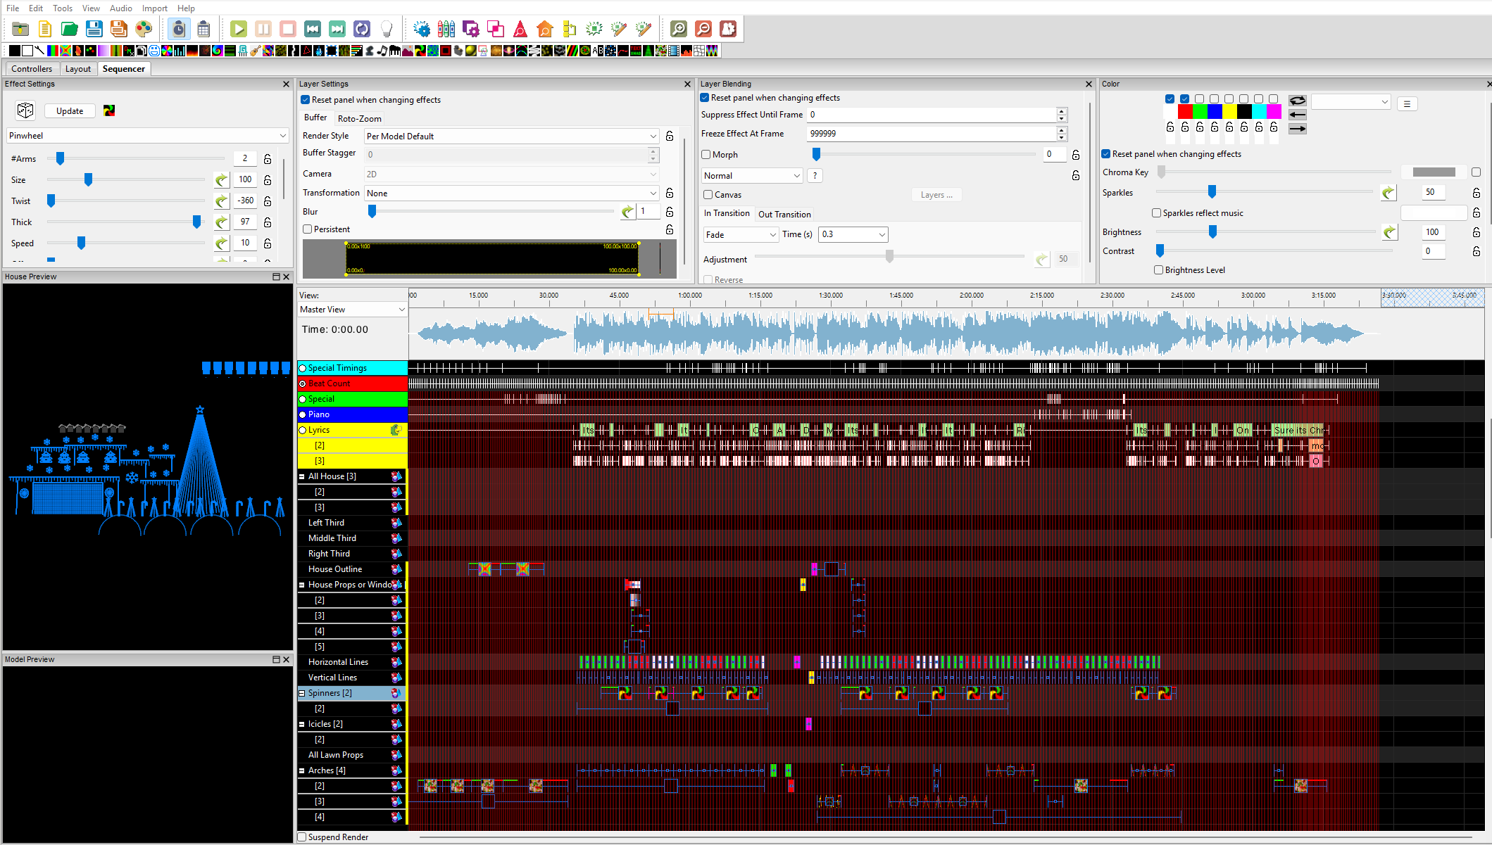Open the Render Style dropdown

[x=511, y=136]
